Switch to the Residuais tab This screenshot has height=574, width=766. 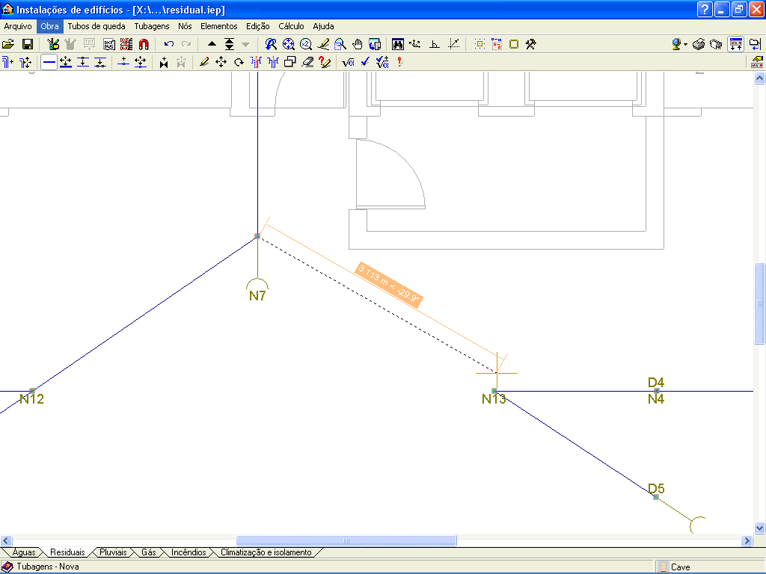(67, 552)
